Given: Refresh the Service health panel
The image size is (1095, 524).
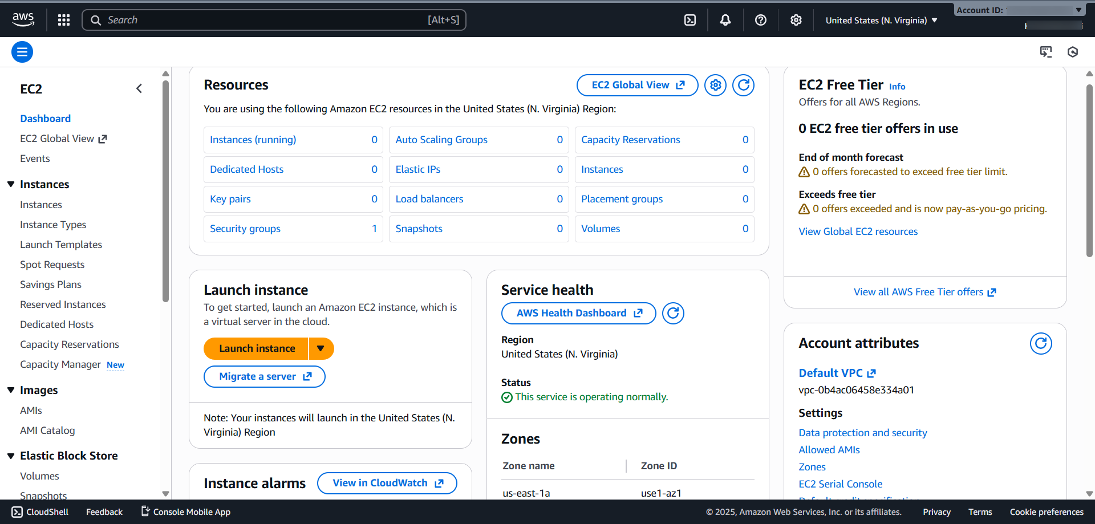Looking at the screenshot, I should point(673,313).
